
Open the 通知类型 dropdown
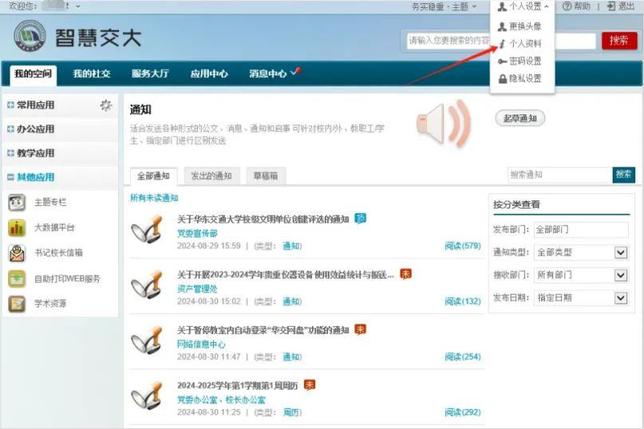click(x=581, y=252)
